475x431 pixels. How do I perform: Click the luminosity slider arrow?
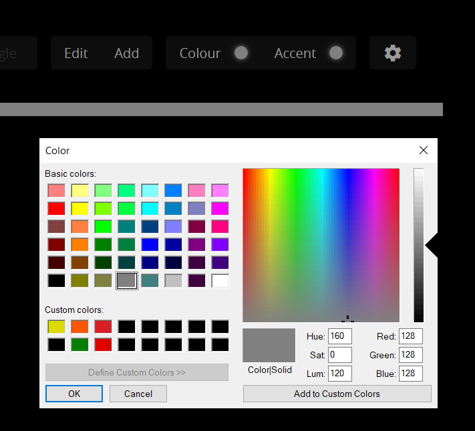pyautogui.click(x=431, y=246)
